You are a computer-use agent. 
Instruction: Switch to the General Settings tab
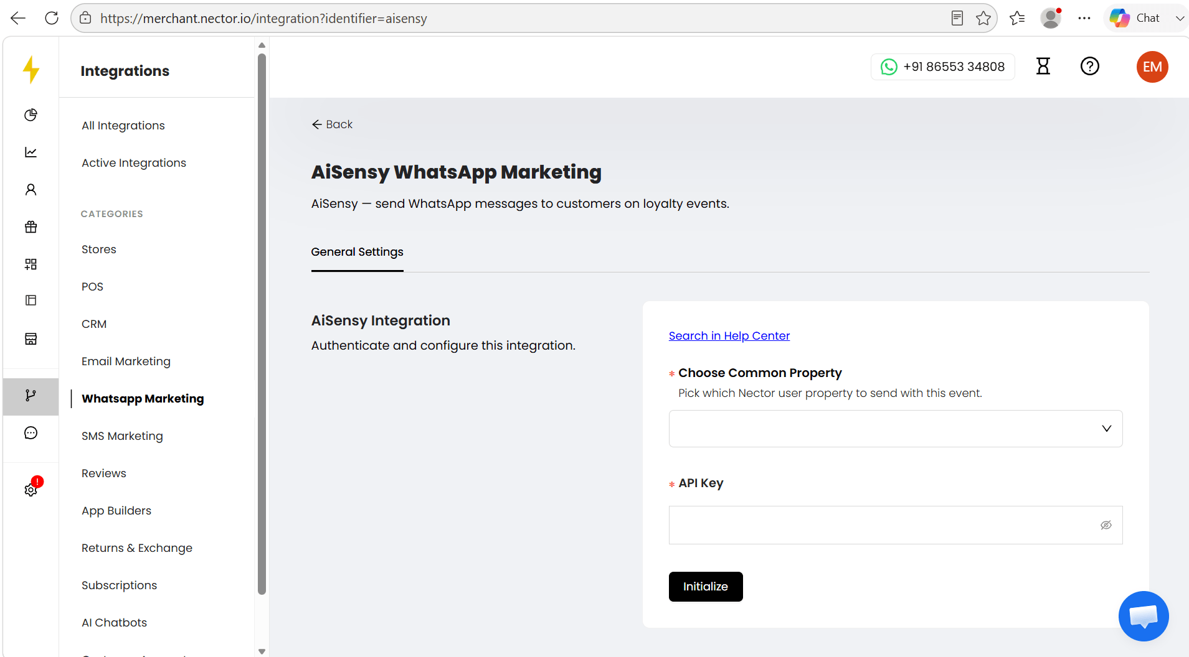[x=357, y=252]
